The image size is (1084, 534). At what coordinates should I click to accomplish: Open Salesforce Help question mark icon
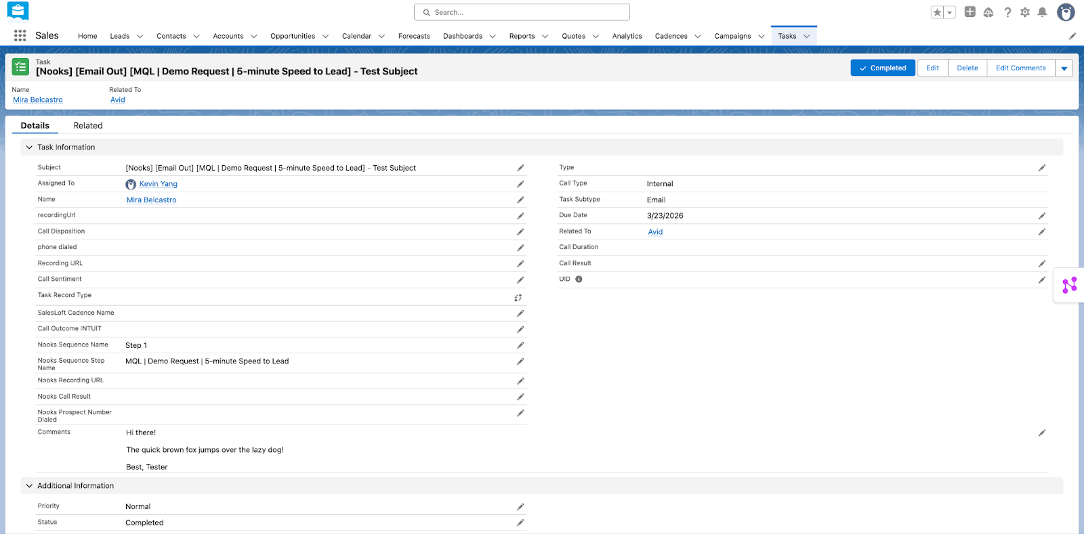1007,12
